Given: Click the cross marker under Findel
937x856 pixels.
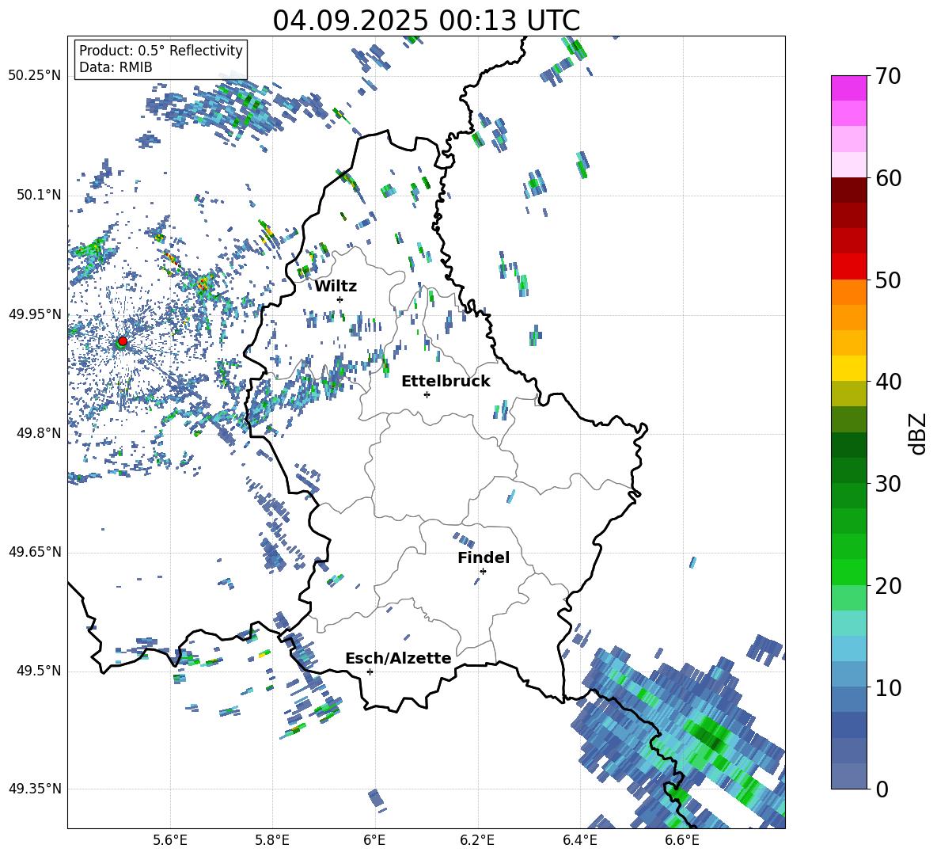Looking at the screenshot, I should point(483,571).
